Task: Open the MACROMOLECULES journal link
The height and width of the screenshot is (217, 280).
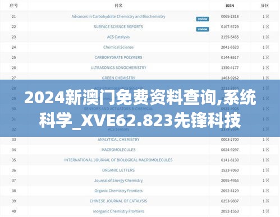Action: (118, 150)
